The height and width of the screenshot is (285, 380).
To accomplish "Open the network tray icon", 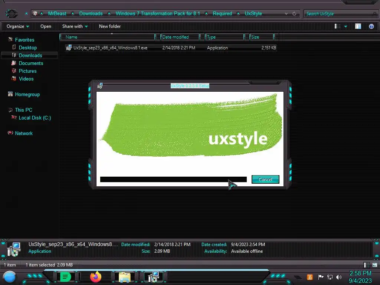I will (x=330, y=277).
